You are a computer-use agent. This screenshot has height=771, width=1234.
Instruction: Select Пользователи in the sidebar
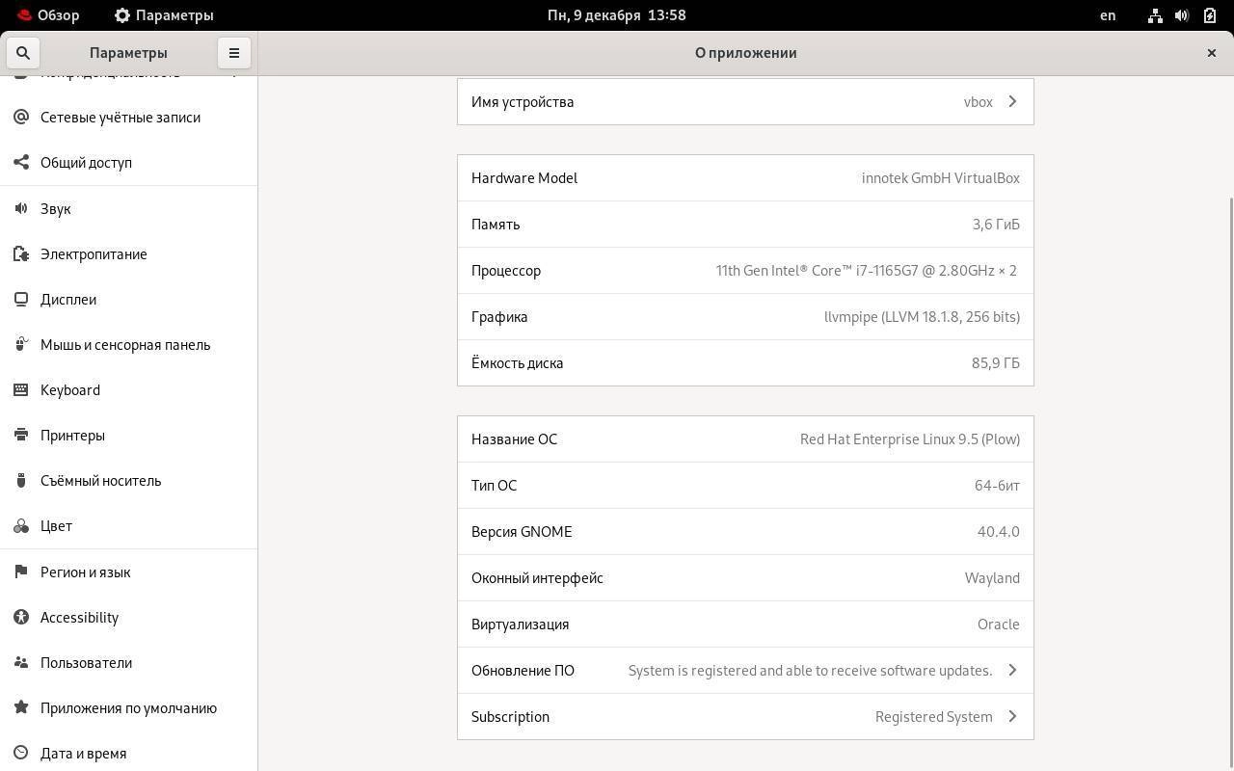click(x=128, y=662)
